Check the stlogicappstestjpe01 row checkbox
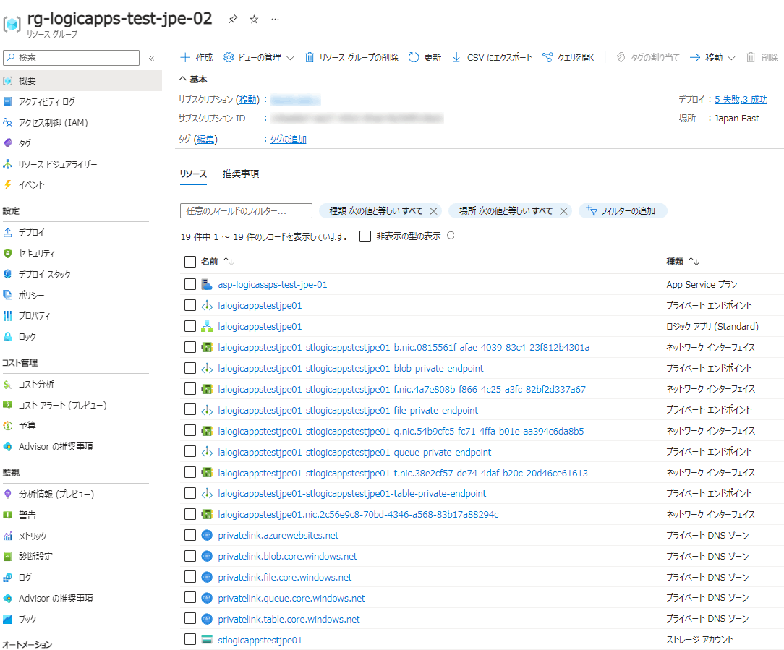Viewport: 784px width, 650px height. pyautogui.click(x=190, y=639)
